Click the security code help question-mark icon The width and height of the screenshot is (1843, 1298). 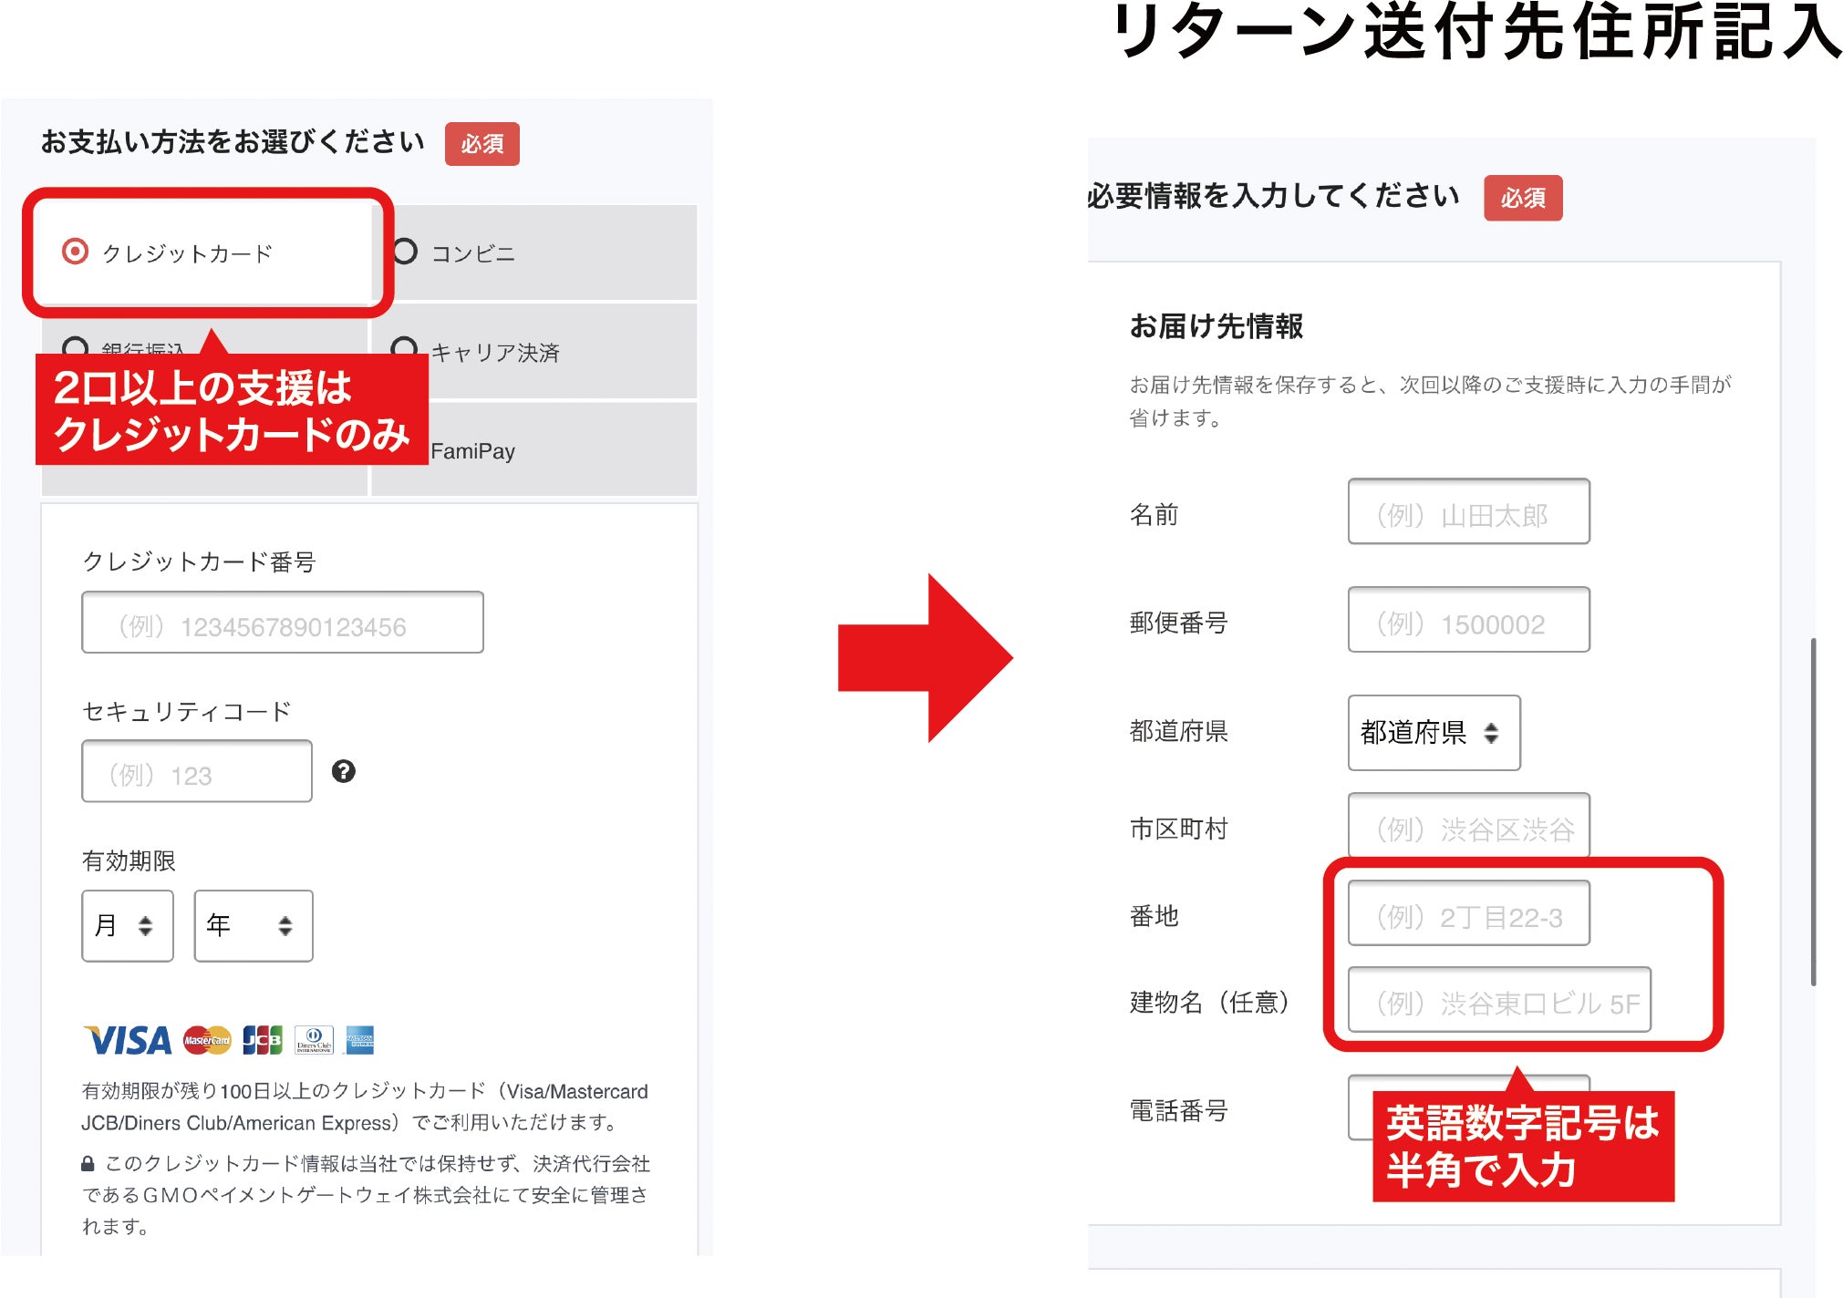(x=343, y=772)
